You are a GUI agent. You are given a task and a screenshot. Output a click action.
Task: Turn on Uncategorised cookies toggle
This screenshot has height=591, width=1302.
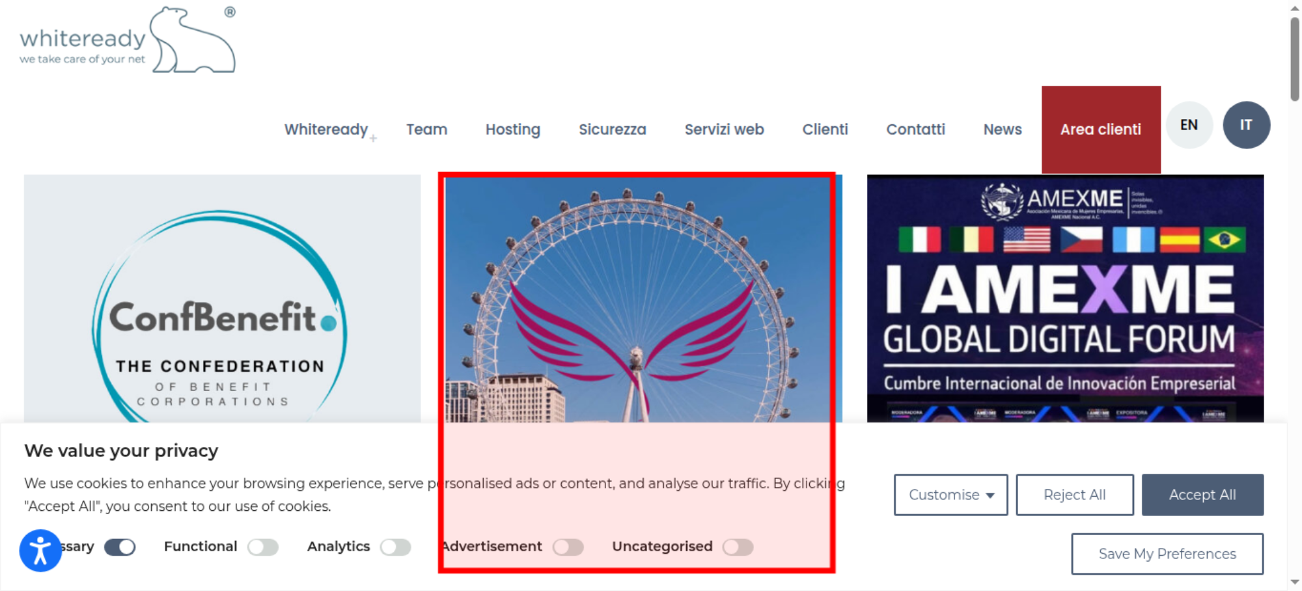[x=738, y=547]
